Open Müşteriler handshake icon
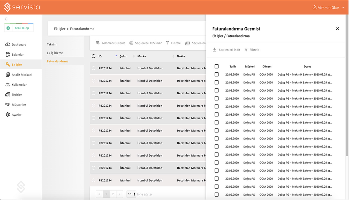Viewport: 349px width, 200px height. tap(8, 105)
